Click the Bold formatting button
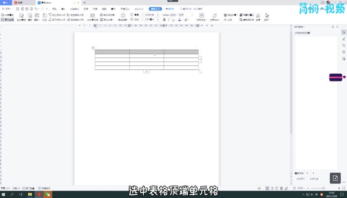 point(164,20)
